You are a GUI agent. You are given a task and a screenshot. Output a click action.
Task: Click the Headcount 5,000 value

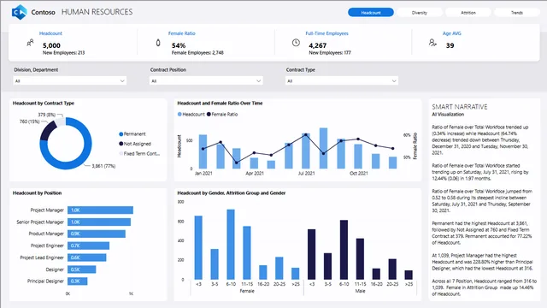[51, 45]
